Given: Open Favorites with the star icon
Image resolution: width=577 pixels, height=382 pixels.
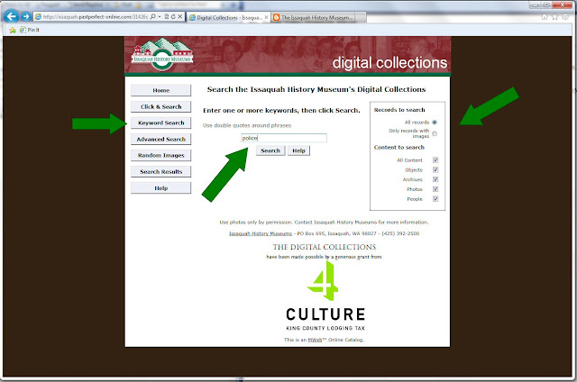Looking at the screenshot, I should (554, 17).
